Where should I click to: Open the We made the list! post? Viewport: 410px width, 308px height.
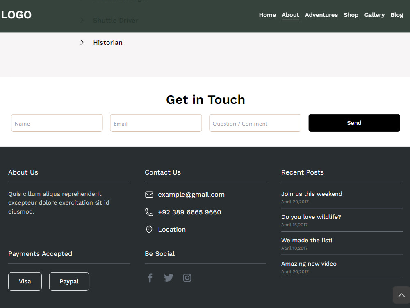307,240
